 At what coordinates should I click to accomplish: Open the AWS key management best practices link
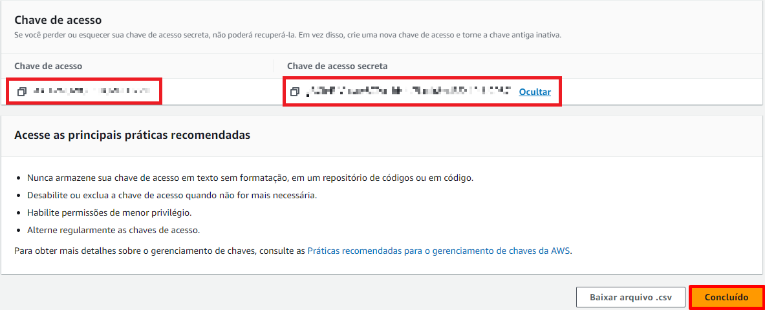(x=439, y=251)
